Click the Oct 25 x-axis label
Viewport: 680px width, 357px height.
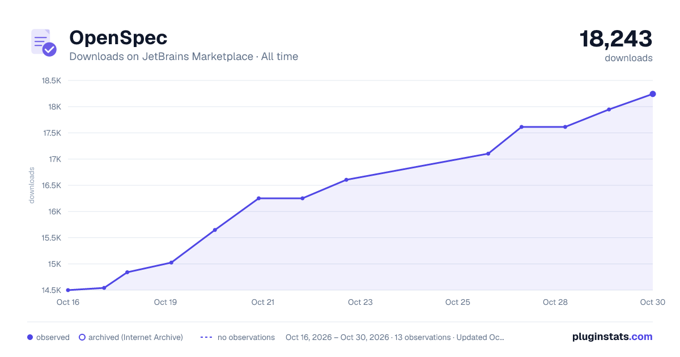coord(458,302)
